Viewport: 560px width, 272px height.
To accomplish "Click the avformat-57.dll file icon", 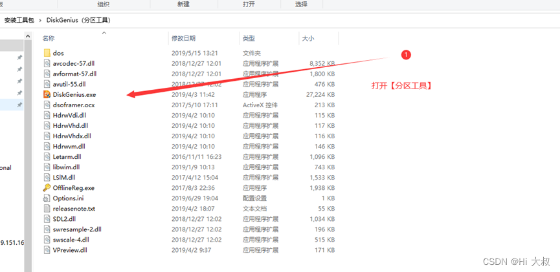I will [x=47, y=74].
